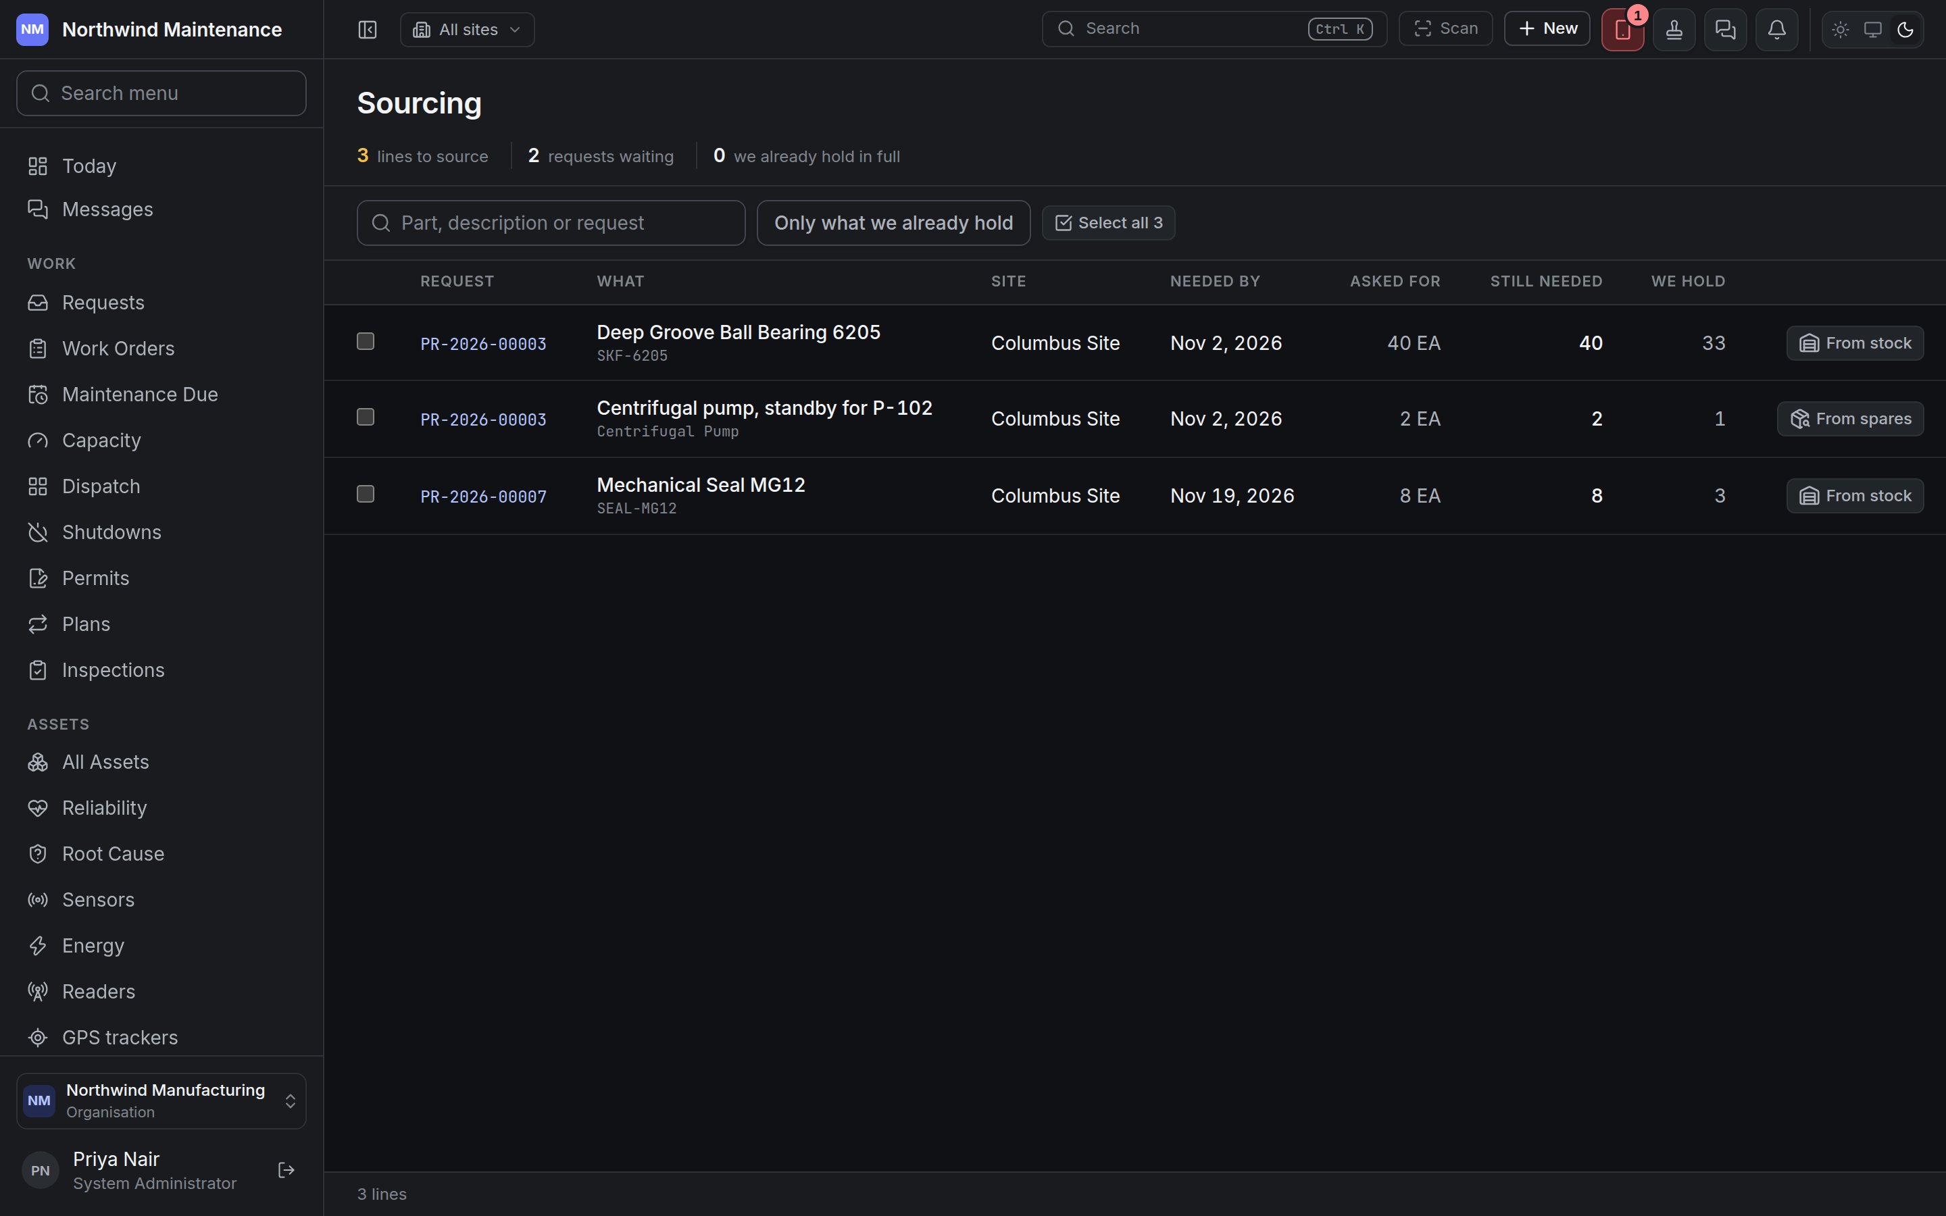
Task: Sort by Needed By column header
Action: pyautogui.click(x=1214, y=282)
